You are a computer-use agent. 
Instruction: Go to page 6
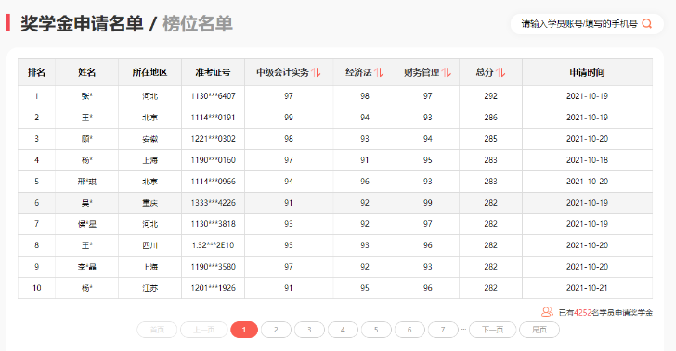tap(409, 330)
